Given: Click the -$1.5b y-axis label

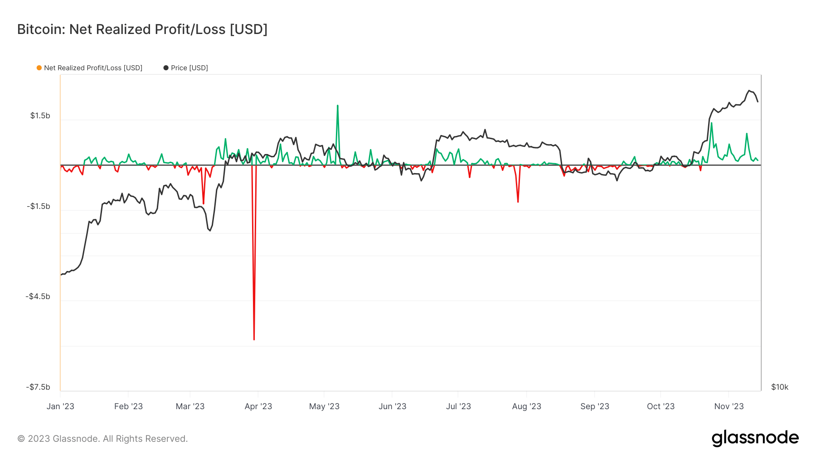Looking at the screenshot, I should 39,206.
